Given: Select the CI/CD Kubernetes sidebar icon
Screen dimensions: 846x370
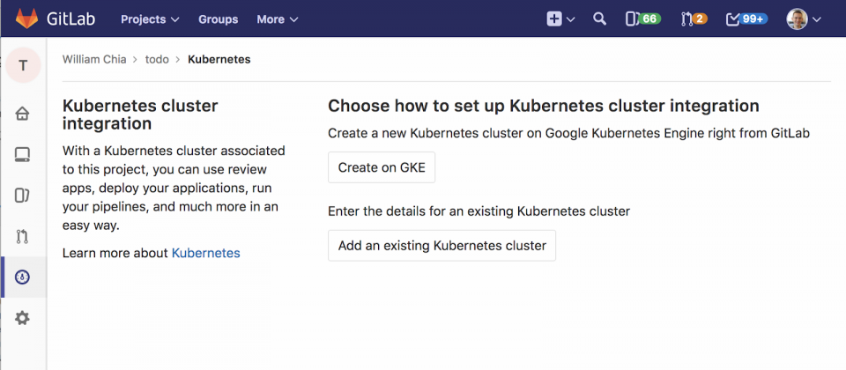Looking at the screenshot, I should click(22, 277).
